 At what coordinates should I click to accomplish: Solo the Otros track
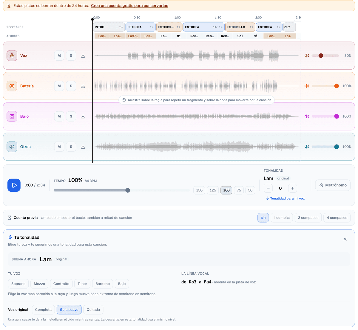71,147
